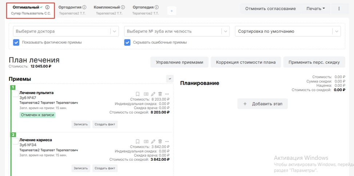Switch to the Комплексный plan tab
The width and height of the screenshot is (354, 176).
click(x=107, y=7)
